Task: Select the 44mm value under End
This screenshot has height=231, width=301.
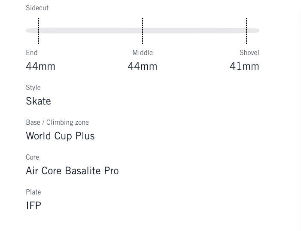Action: (x=40, y=66)
